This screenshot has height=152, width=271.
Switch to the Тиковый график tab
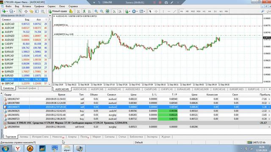pos(27,88)
